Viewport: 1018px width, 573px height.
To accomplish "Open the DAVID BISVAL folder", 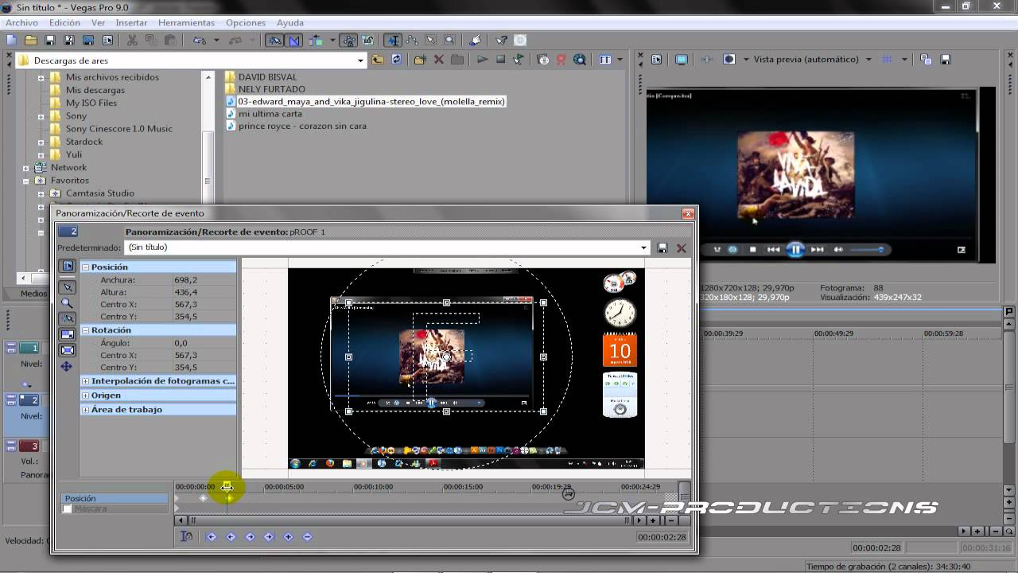I will [x=267, y=77].
